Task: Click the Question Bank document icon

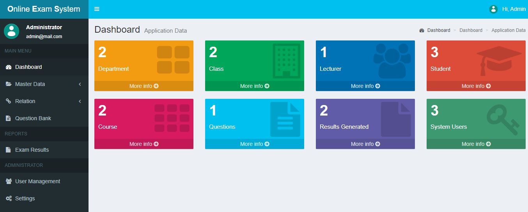Action: [8, 118]
